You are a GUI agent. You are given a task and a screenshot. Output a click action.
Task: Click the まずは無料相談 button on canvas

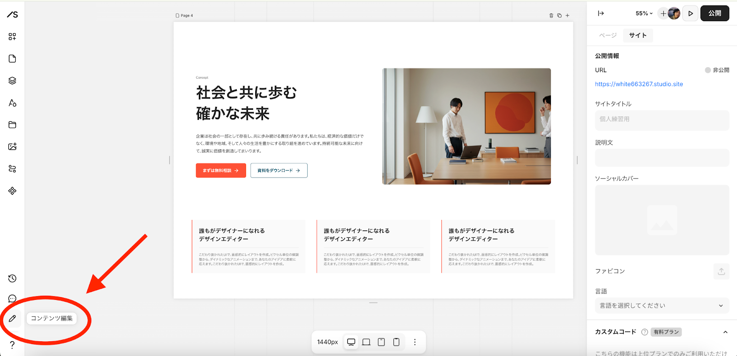(221, 171)
